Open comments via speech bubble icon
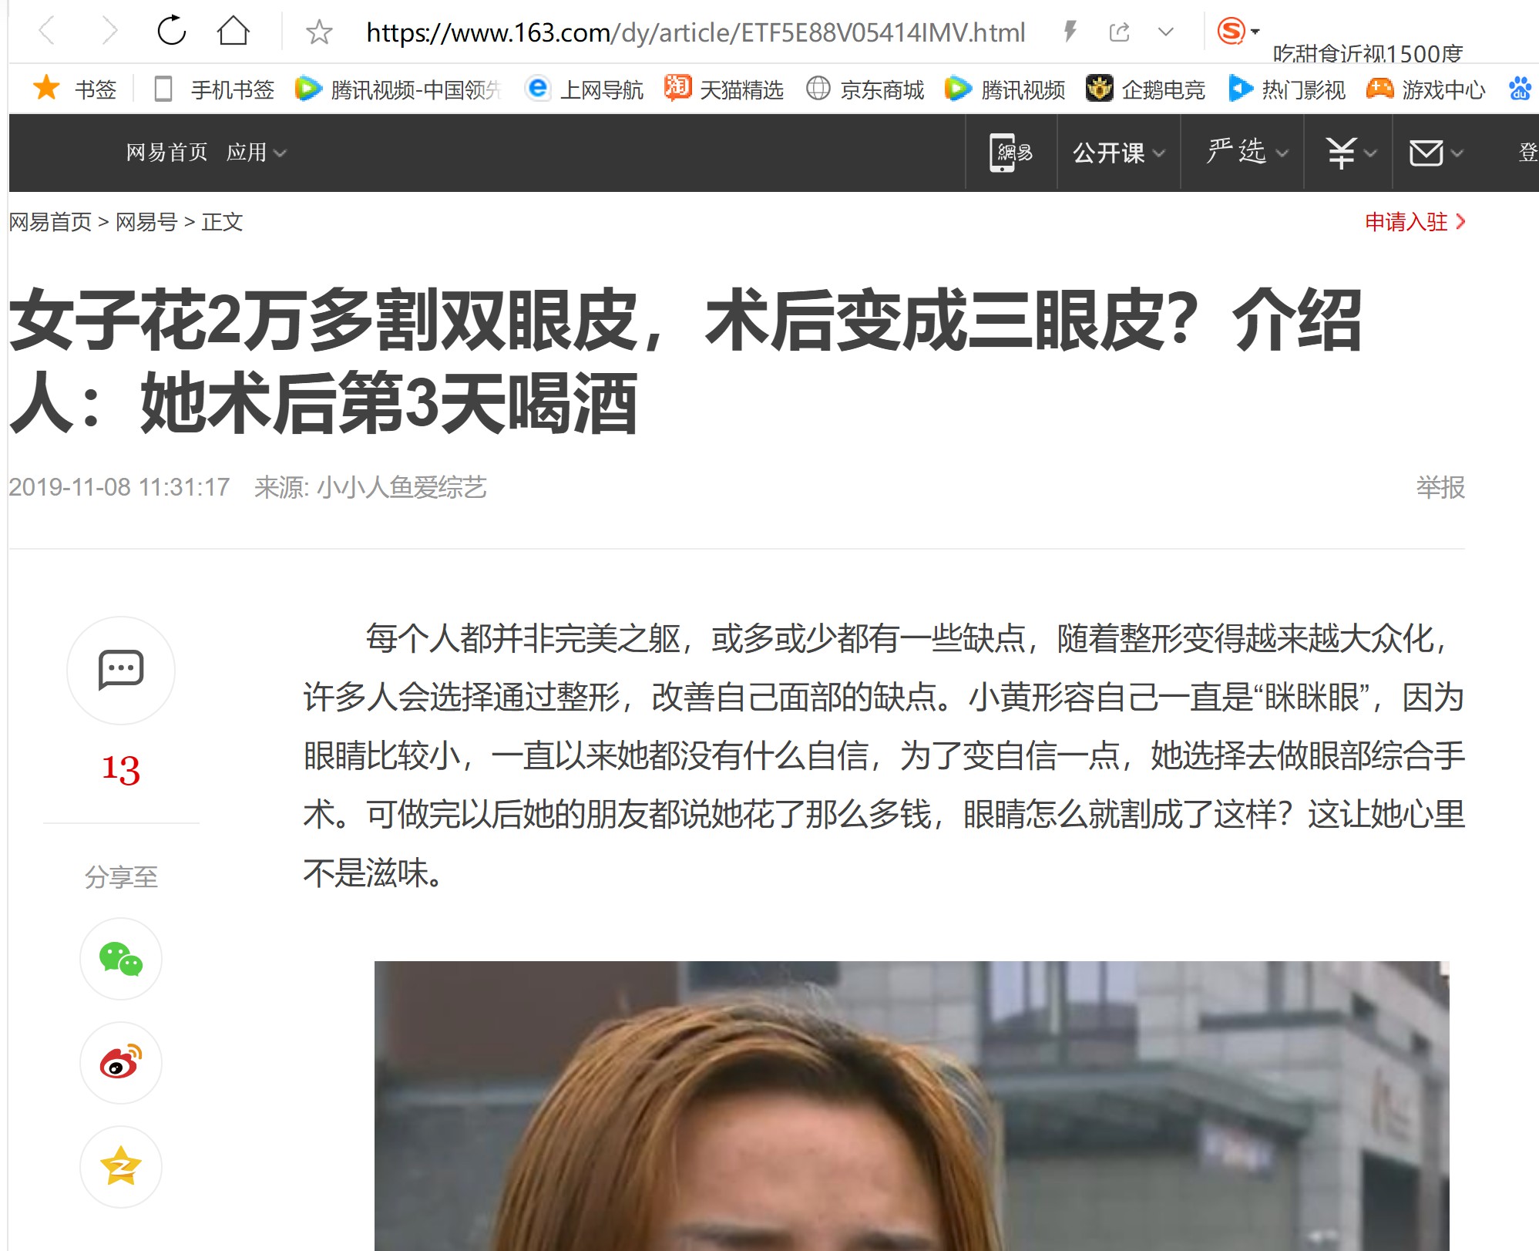Image resolution: width=1539 pixels, height=1251 pixels. 121,670
